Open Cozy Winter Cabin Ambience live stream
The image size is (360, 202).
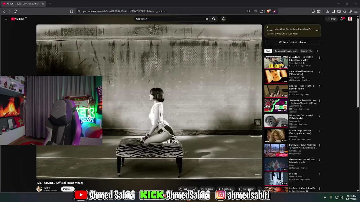[x=276, y=150]
